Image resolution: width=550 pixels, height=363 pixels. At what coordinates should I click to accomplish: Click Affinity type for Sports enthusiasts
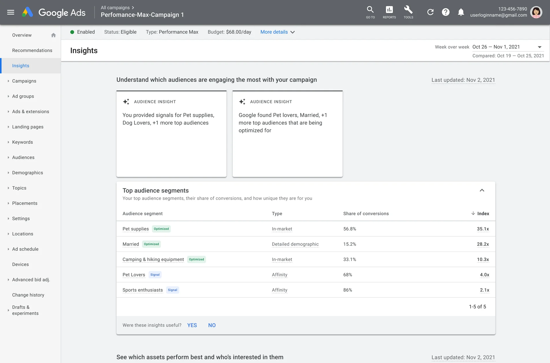[280, 290]
